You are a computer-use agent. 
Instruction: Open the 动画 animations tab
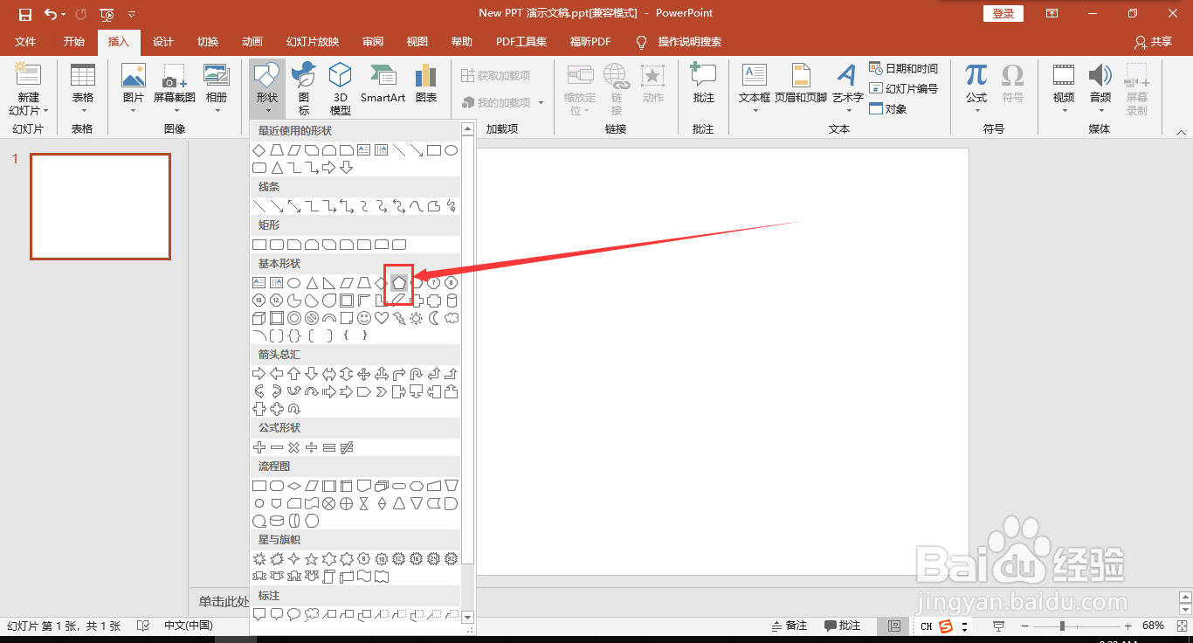point(252,42)
